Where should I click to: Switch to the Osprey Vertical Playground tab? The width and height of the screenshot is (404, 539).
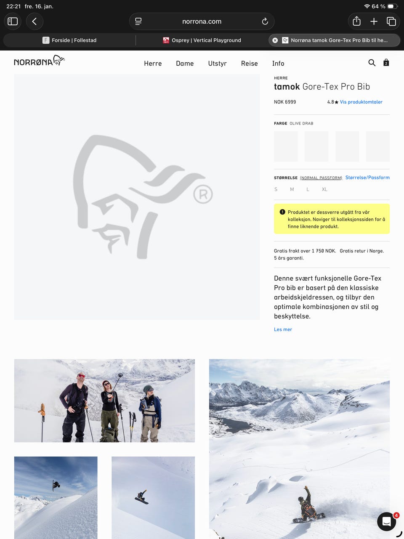pos(202,40)
